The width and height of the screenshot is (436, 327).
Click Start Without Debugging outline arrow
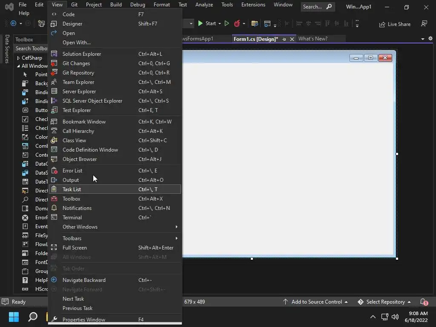coord(227,23)
